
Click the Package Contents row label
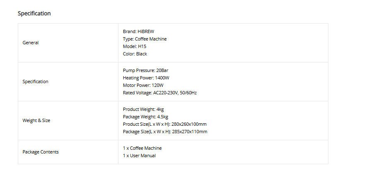point(41,152)
